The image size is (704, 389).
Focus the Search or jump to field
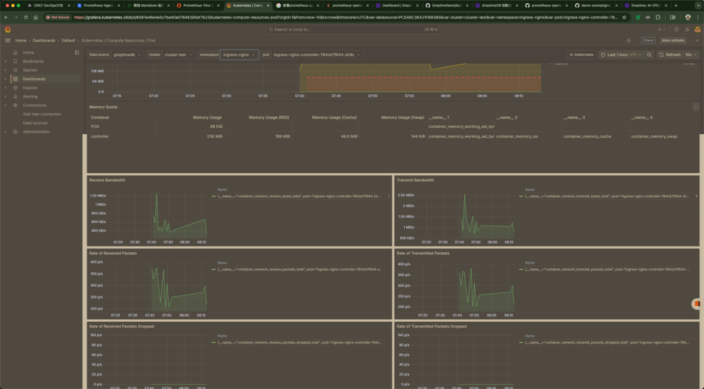pos(352,29)
